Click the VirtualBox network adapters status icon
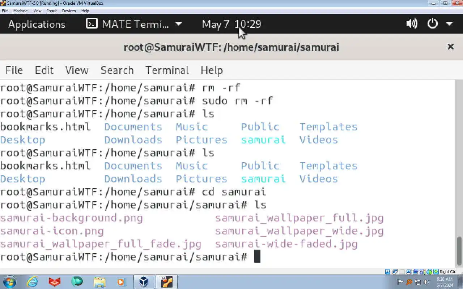The height and width of the screenshot is (289, 463). point(395,272)
